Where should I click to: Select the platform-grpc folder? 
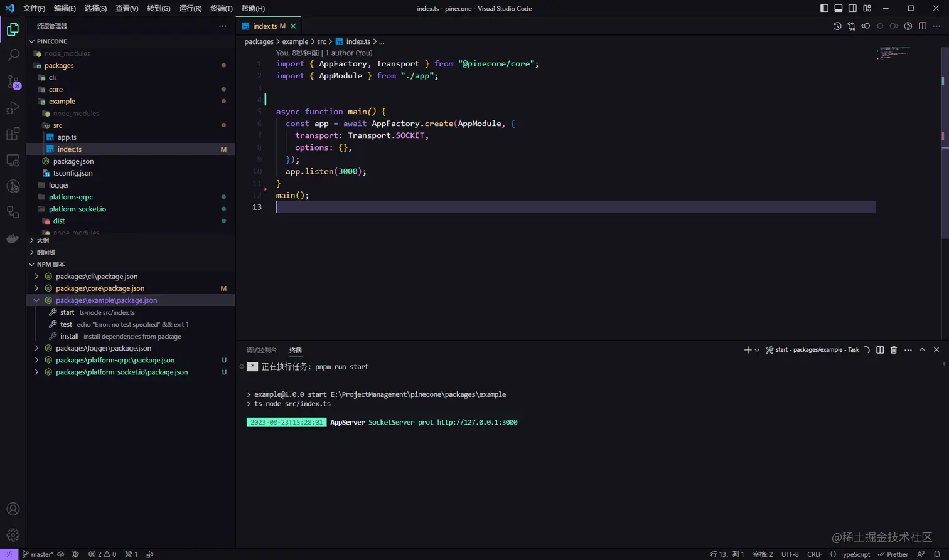[131, 197]
